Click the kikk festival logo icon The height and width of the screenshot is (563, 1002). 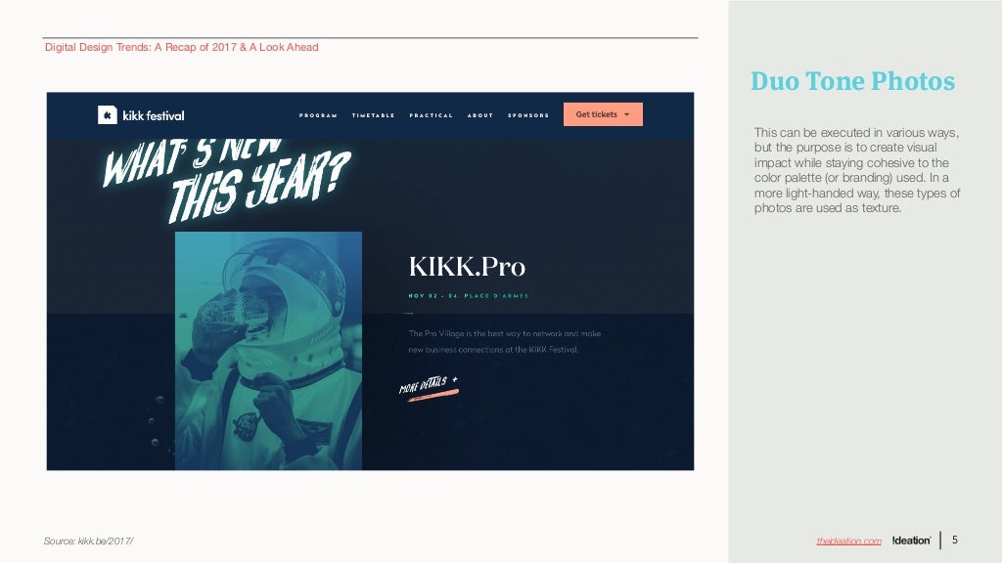[108, 115]
